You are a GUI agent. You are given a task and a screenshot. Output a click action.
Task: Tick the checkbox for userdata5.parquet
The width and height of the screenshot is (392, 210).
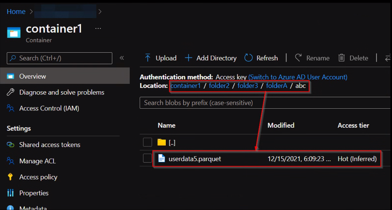tap(147, 158)
